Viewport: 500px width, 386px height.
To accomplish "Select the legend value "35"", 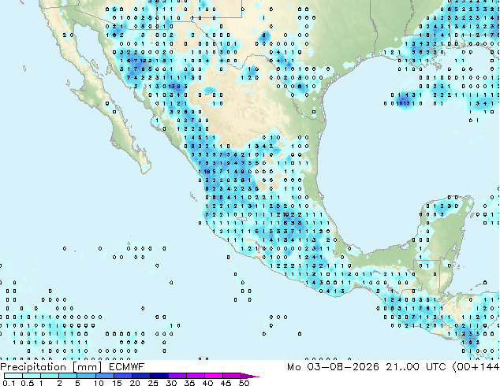I will point(189,383).
